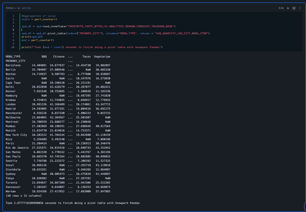
Task: Click the Tokyo row label
Action: (x=10, y=178)
